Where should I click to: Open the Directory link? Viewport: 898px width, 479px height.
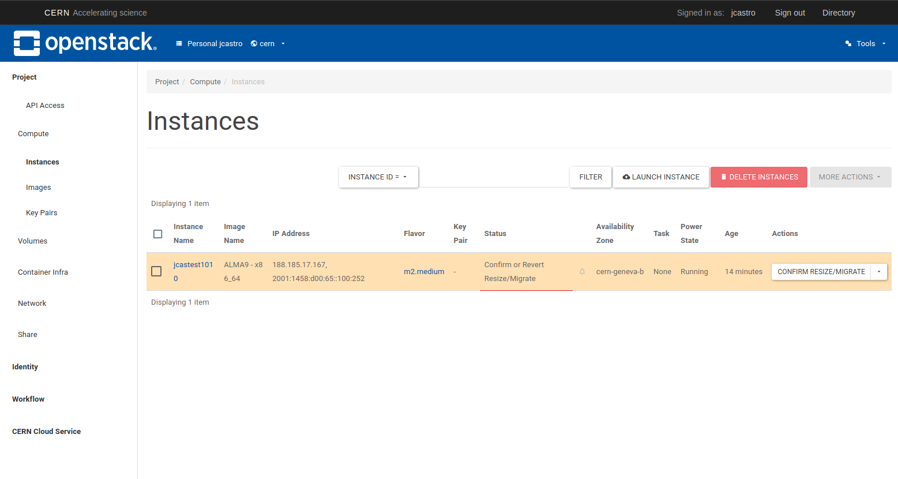[839, 13]
